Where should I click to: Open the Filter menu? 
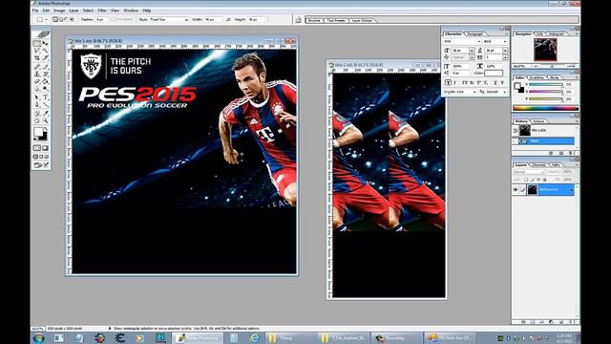click(102, 11)
